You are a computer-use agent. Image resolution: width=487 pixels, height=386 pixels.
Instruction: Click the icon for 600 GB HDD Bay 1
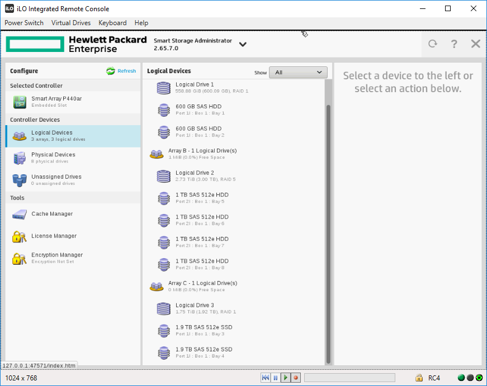(164, 110)
